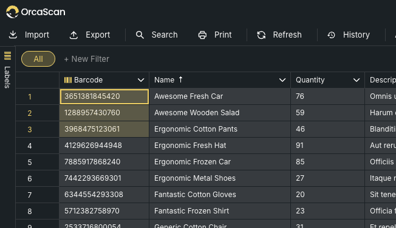Click description cell starting with Itaque
Image resolution: width=396 pixels, height=228 pixels.
(381, 178)
